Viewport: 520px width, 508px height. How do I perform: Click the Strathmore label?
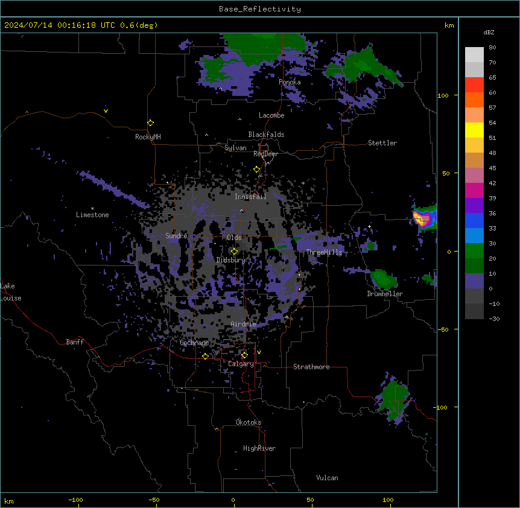coord(311,367)
